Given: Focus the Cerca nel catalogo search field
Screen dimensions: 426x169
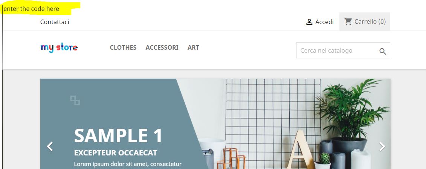Looking at the screenshot, I should [343, 50].
